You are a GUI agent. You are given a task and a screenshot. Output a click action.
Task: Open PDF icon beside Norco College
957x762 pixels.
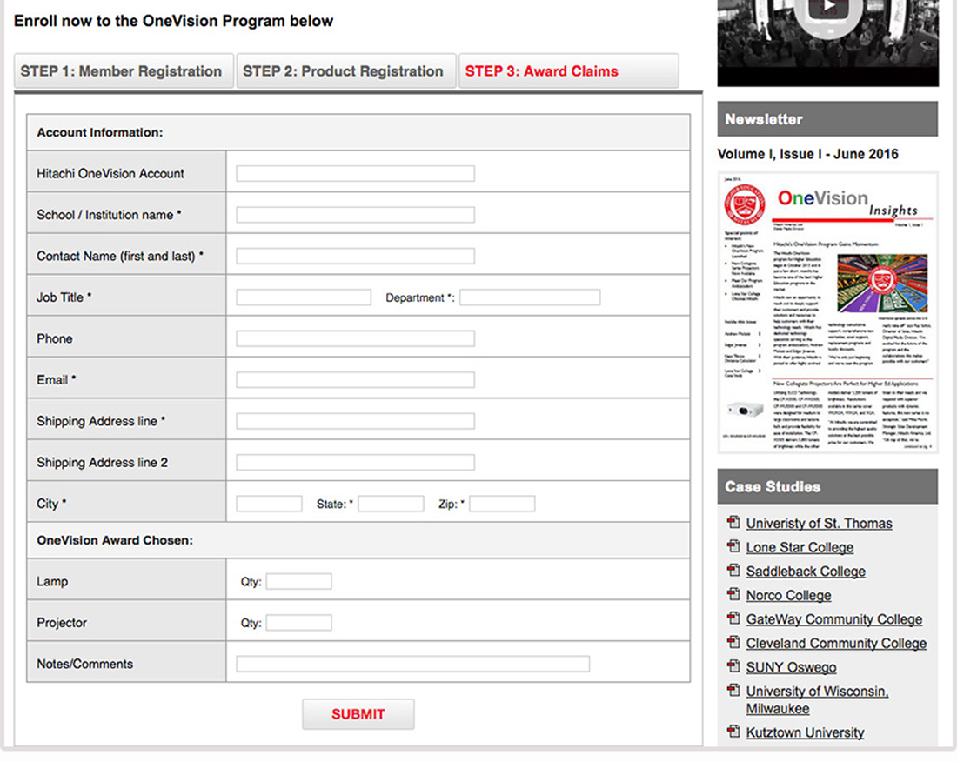(x=733, y=593)
